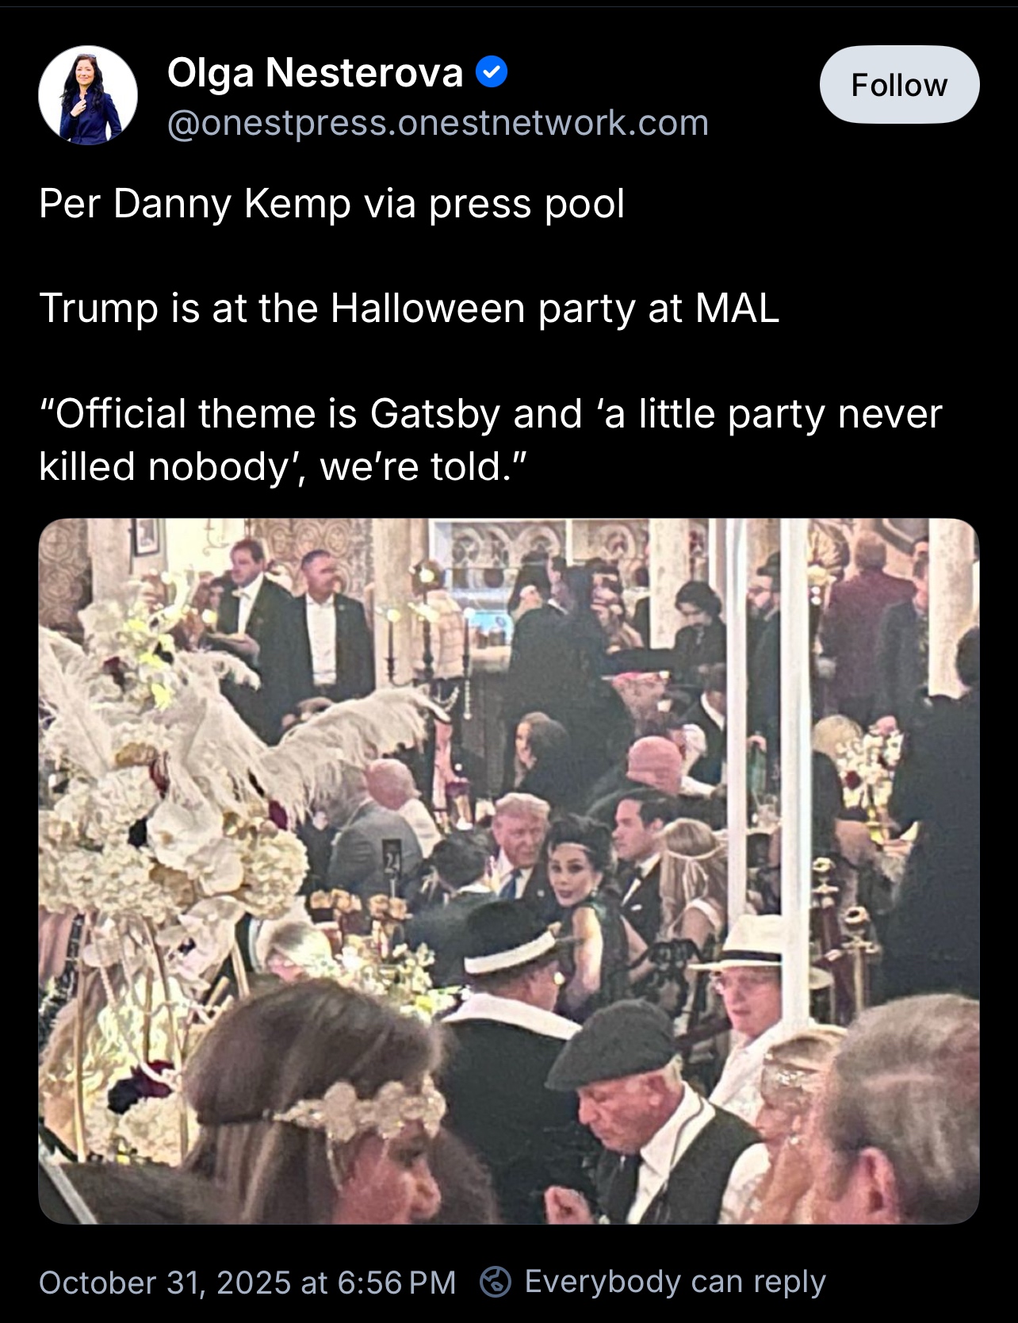Open the @onestpress.onestnetwork.com handle link

[438, 123]
